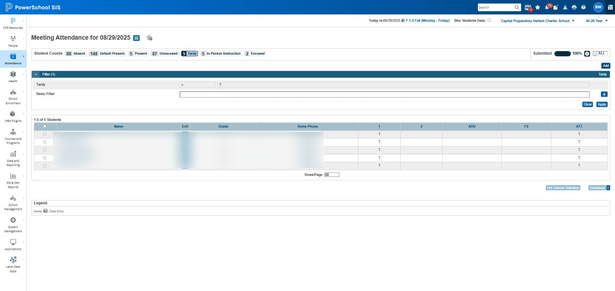
Task: Select the Unexcused student count filter
Action: point(165,54)
